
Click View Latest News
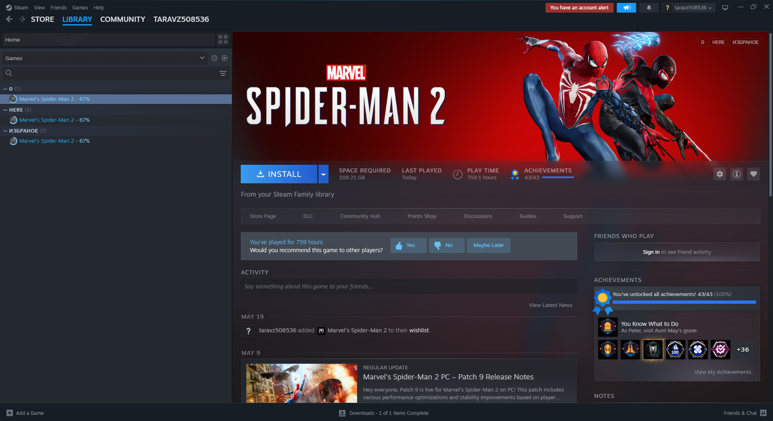pos(550,305)
